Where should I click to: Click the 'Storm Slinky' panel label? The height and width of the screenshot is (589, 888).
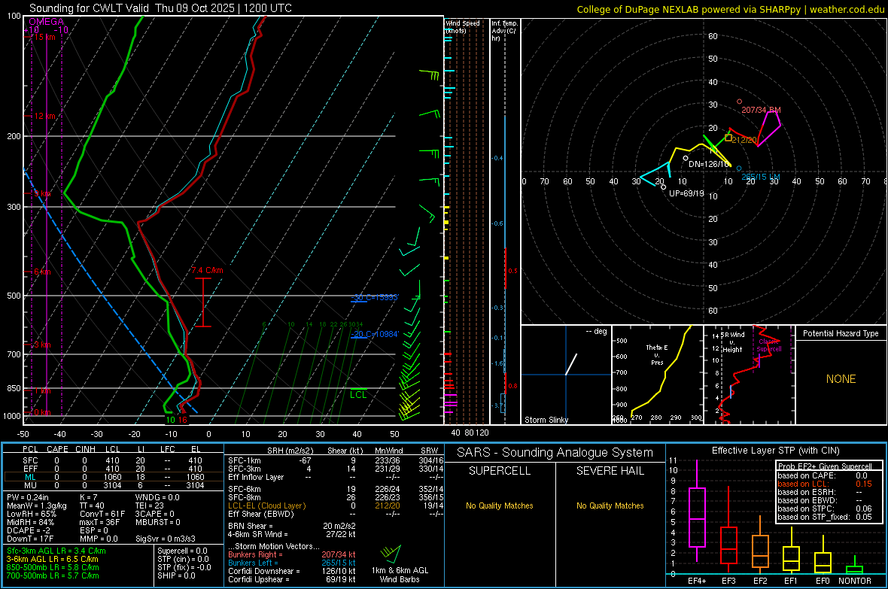click(x=546, y=420)
